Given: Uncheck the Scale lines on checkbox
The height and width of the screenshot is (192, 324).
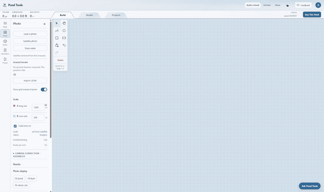Looking at the screenshot, I should click(15, 126).
